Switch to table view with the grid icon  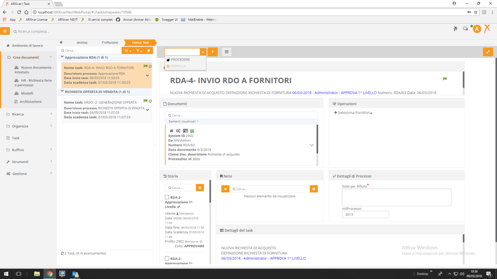pyautogui.click(x=225, y=52)
